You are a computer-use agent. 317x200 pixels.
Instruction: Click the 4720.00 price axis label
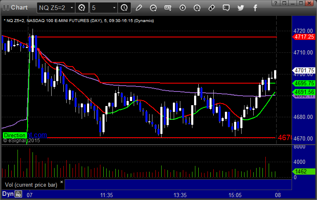[303, 31]
